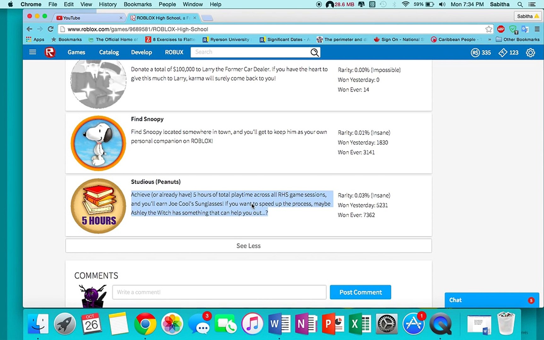Open the Studious (Peanuts) badge title
544x340 pixels.
point(156,182)
